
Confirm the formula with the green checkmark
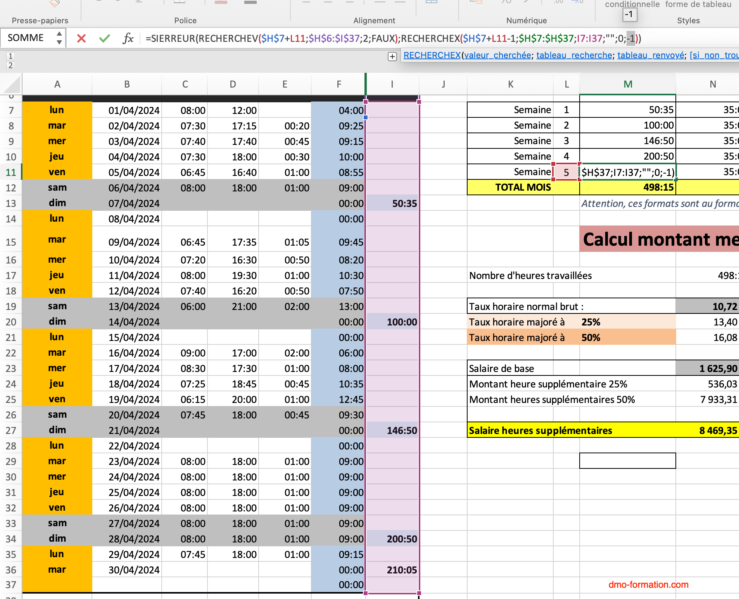tap(104, 38)
